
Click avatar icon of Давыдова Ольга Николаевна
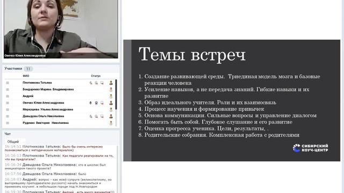point(111,116)
